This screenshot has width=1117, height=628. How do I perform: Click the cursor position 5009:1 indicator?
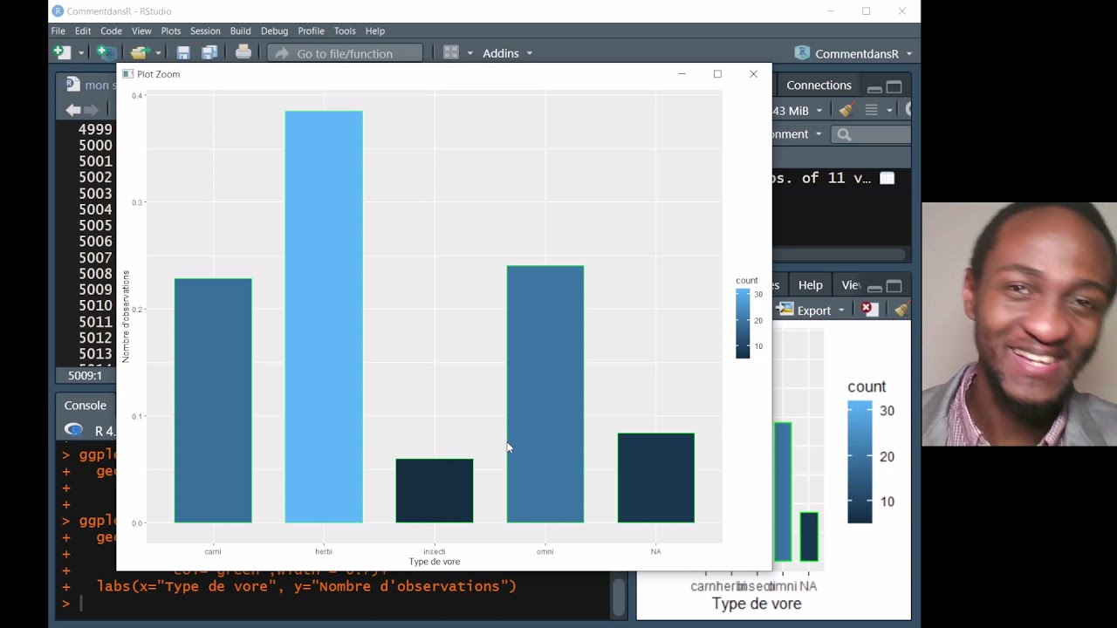coord(85,375)
